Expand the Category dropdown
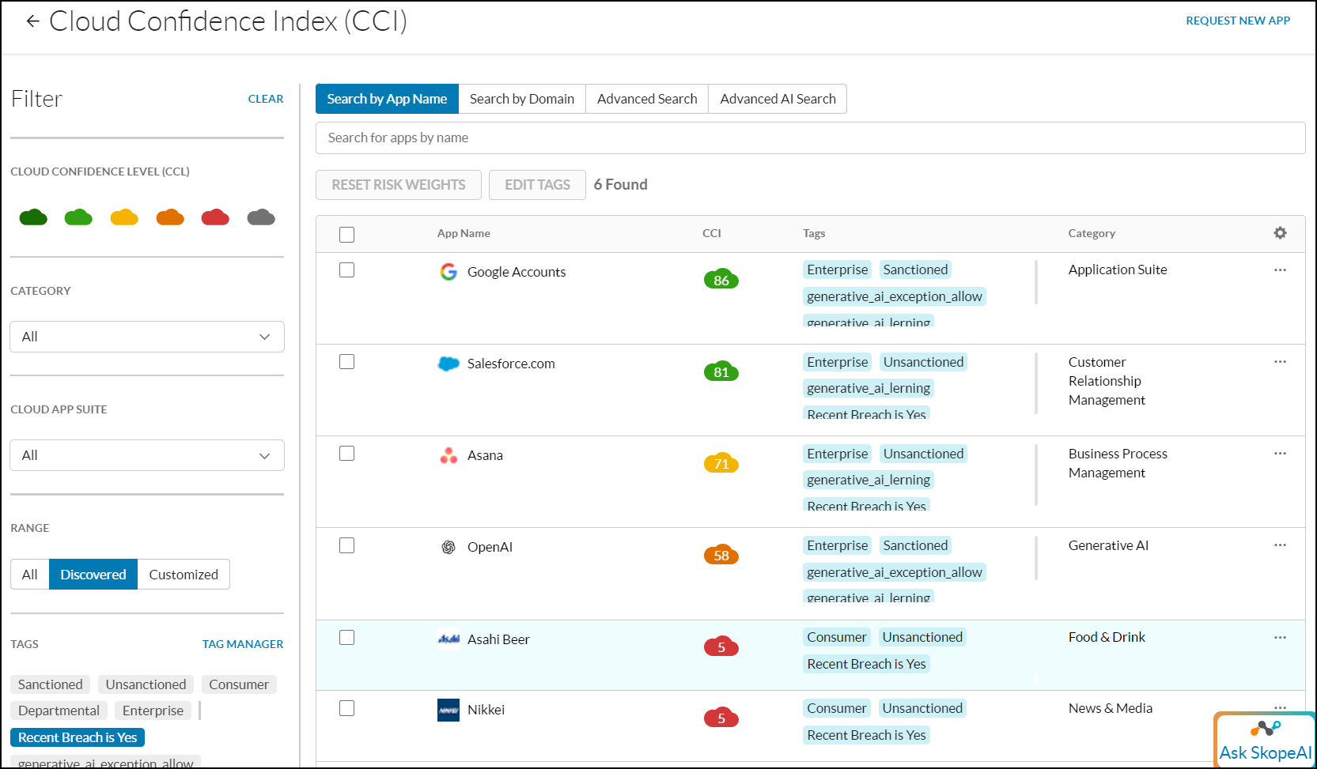 pos(147,337)
